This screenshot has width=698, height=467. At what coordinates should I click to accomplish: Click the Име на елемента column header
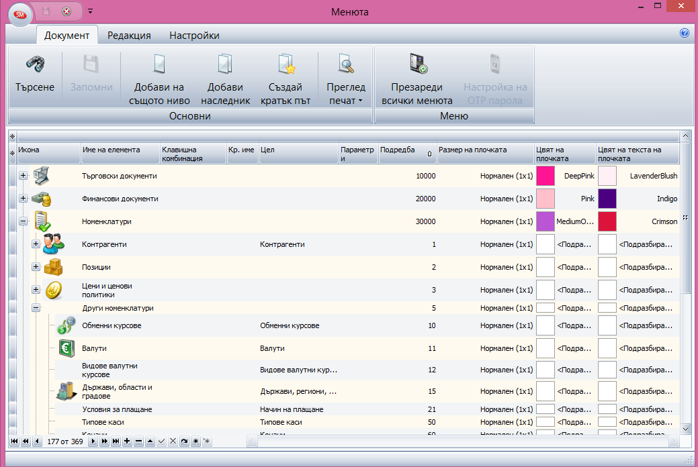click(120, 154)
